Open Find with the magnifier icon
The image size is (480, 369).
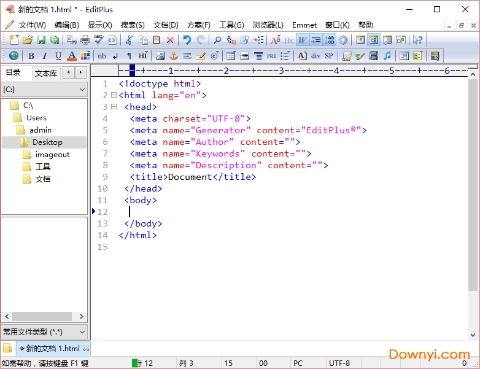point(217,40)
